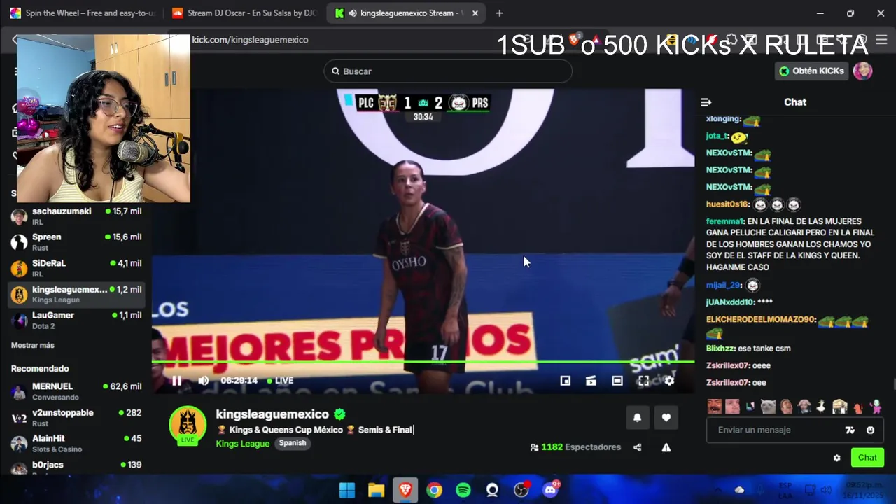Insert white duck emote from quick bar
The height and width of the screenshot is (504, 896).
coord(822,406)
